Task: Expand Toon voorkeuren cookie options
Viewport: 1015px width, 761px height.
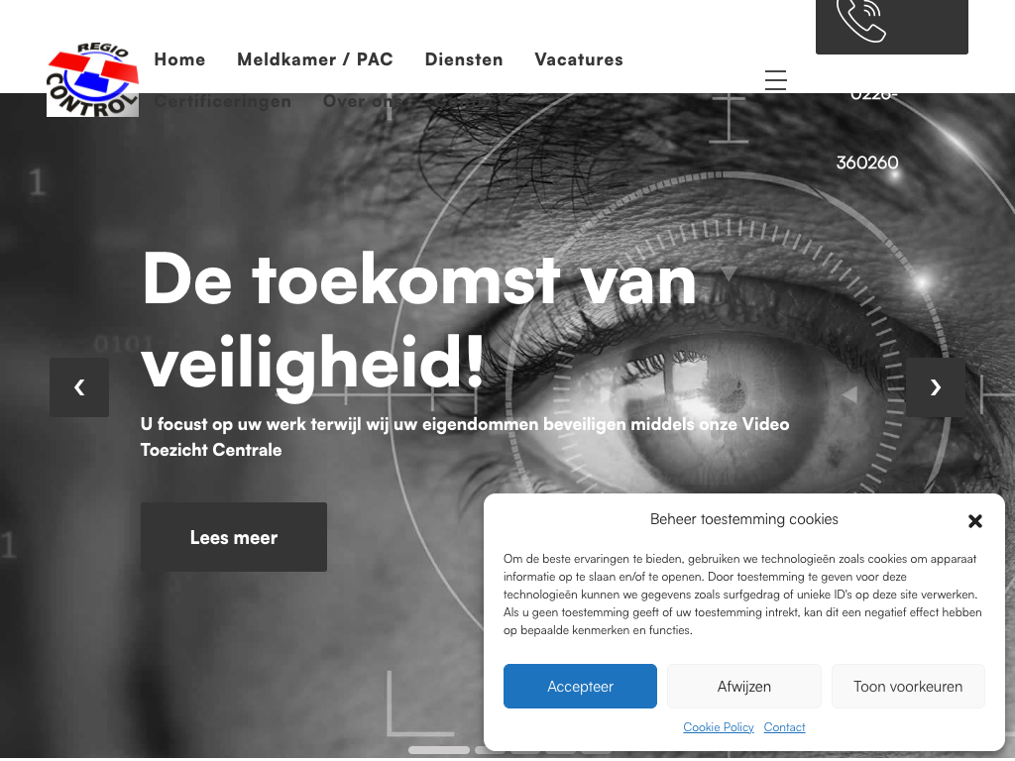Action: [908, 686]
